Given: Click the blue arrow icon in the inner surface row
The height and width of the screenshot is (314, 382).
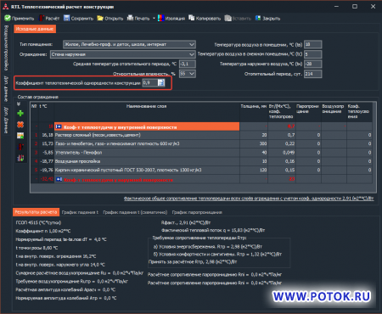Looking at the screenshot, I should [x=59, y=126].
